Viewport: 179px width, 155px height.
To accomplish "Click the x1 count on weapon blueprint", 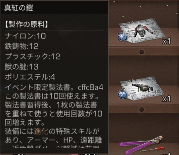I will point(167,99).
